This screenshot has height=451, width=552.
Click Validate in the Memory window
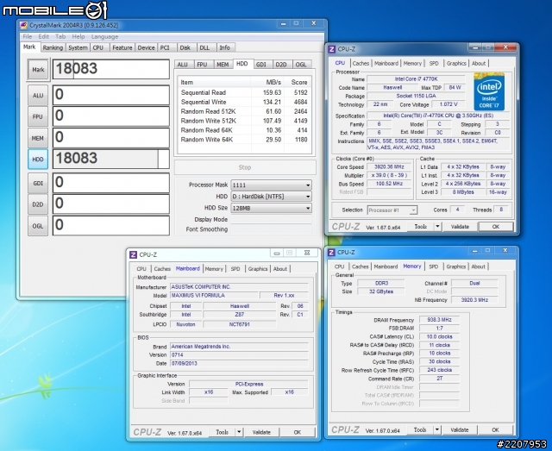click(x=460, y=430)
